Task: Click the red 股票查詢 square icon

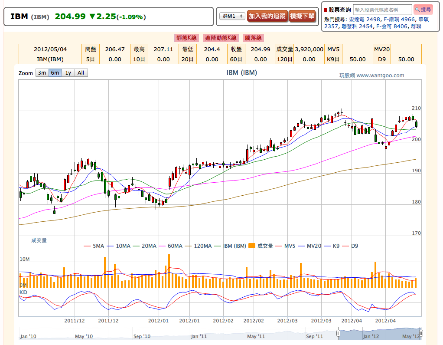Action: tap(326, 10)
